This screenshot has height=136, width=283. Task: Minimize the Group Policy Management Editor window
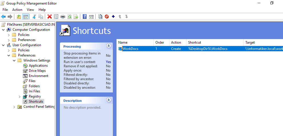[x=259, y=3]
